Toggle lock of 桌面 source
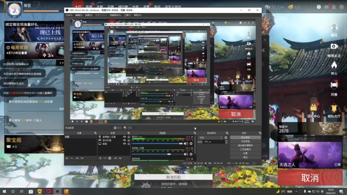The image size is (347, 195). (128, 144)
